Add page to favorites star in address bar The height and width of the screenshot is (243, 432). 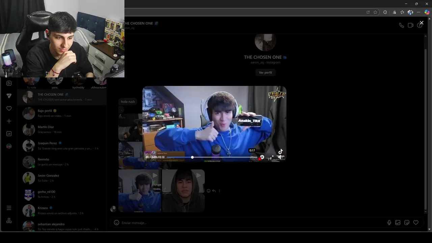coord(375,12)
